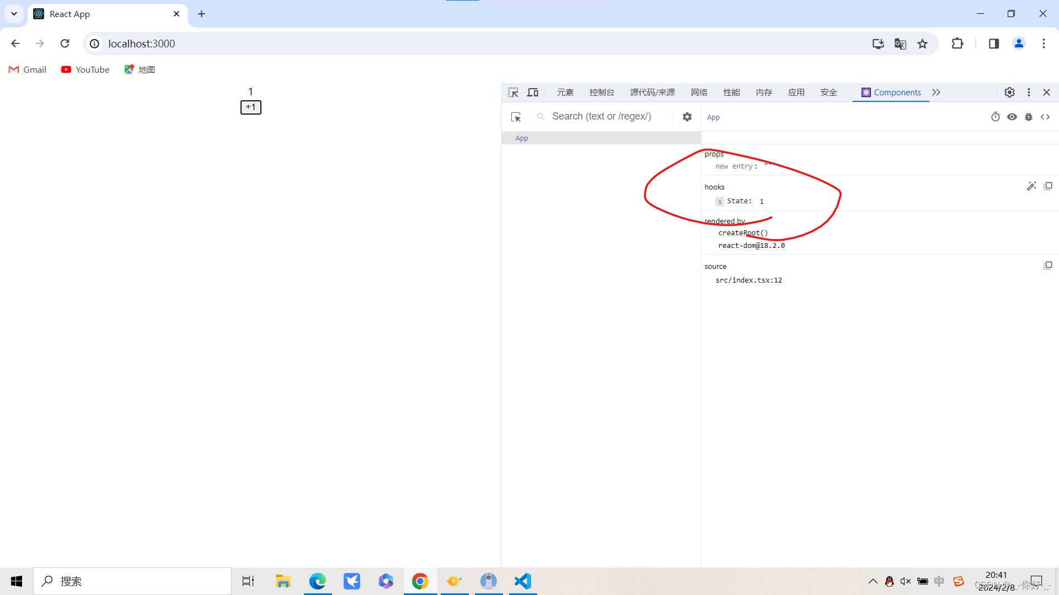1059x595 pixels.
Task: Expand more DevTools tabs chevron
Action: pos(937,93)
